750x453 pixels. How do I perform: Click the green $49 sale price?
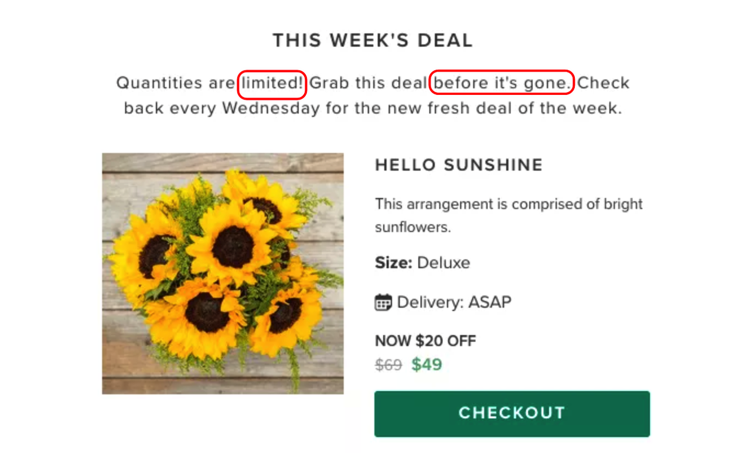point(427,365)
